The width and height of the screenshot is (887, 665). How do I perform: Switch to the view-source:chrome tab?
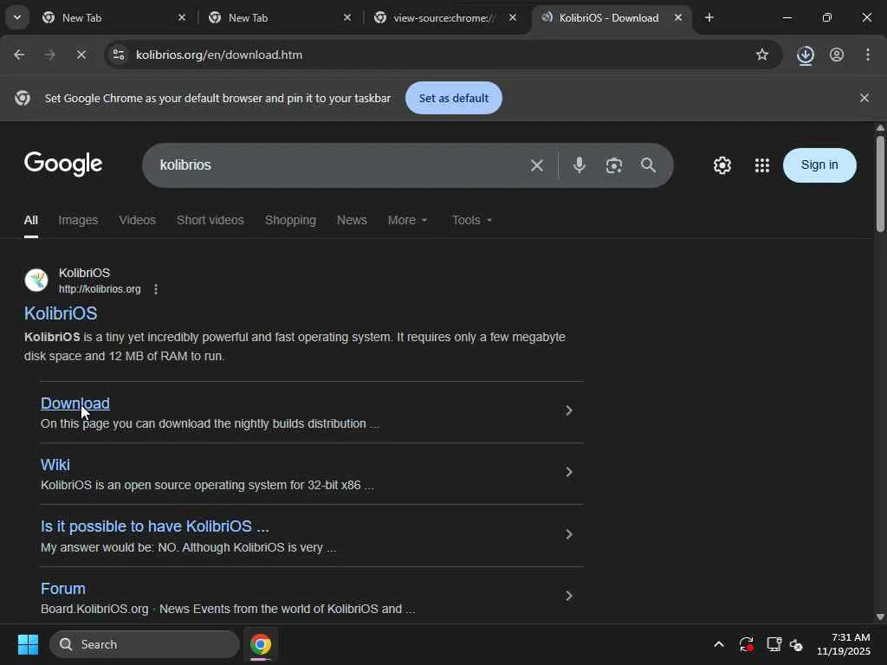[445, 18]
